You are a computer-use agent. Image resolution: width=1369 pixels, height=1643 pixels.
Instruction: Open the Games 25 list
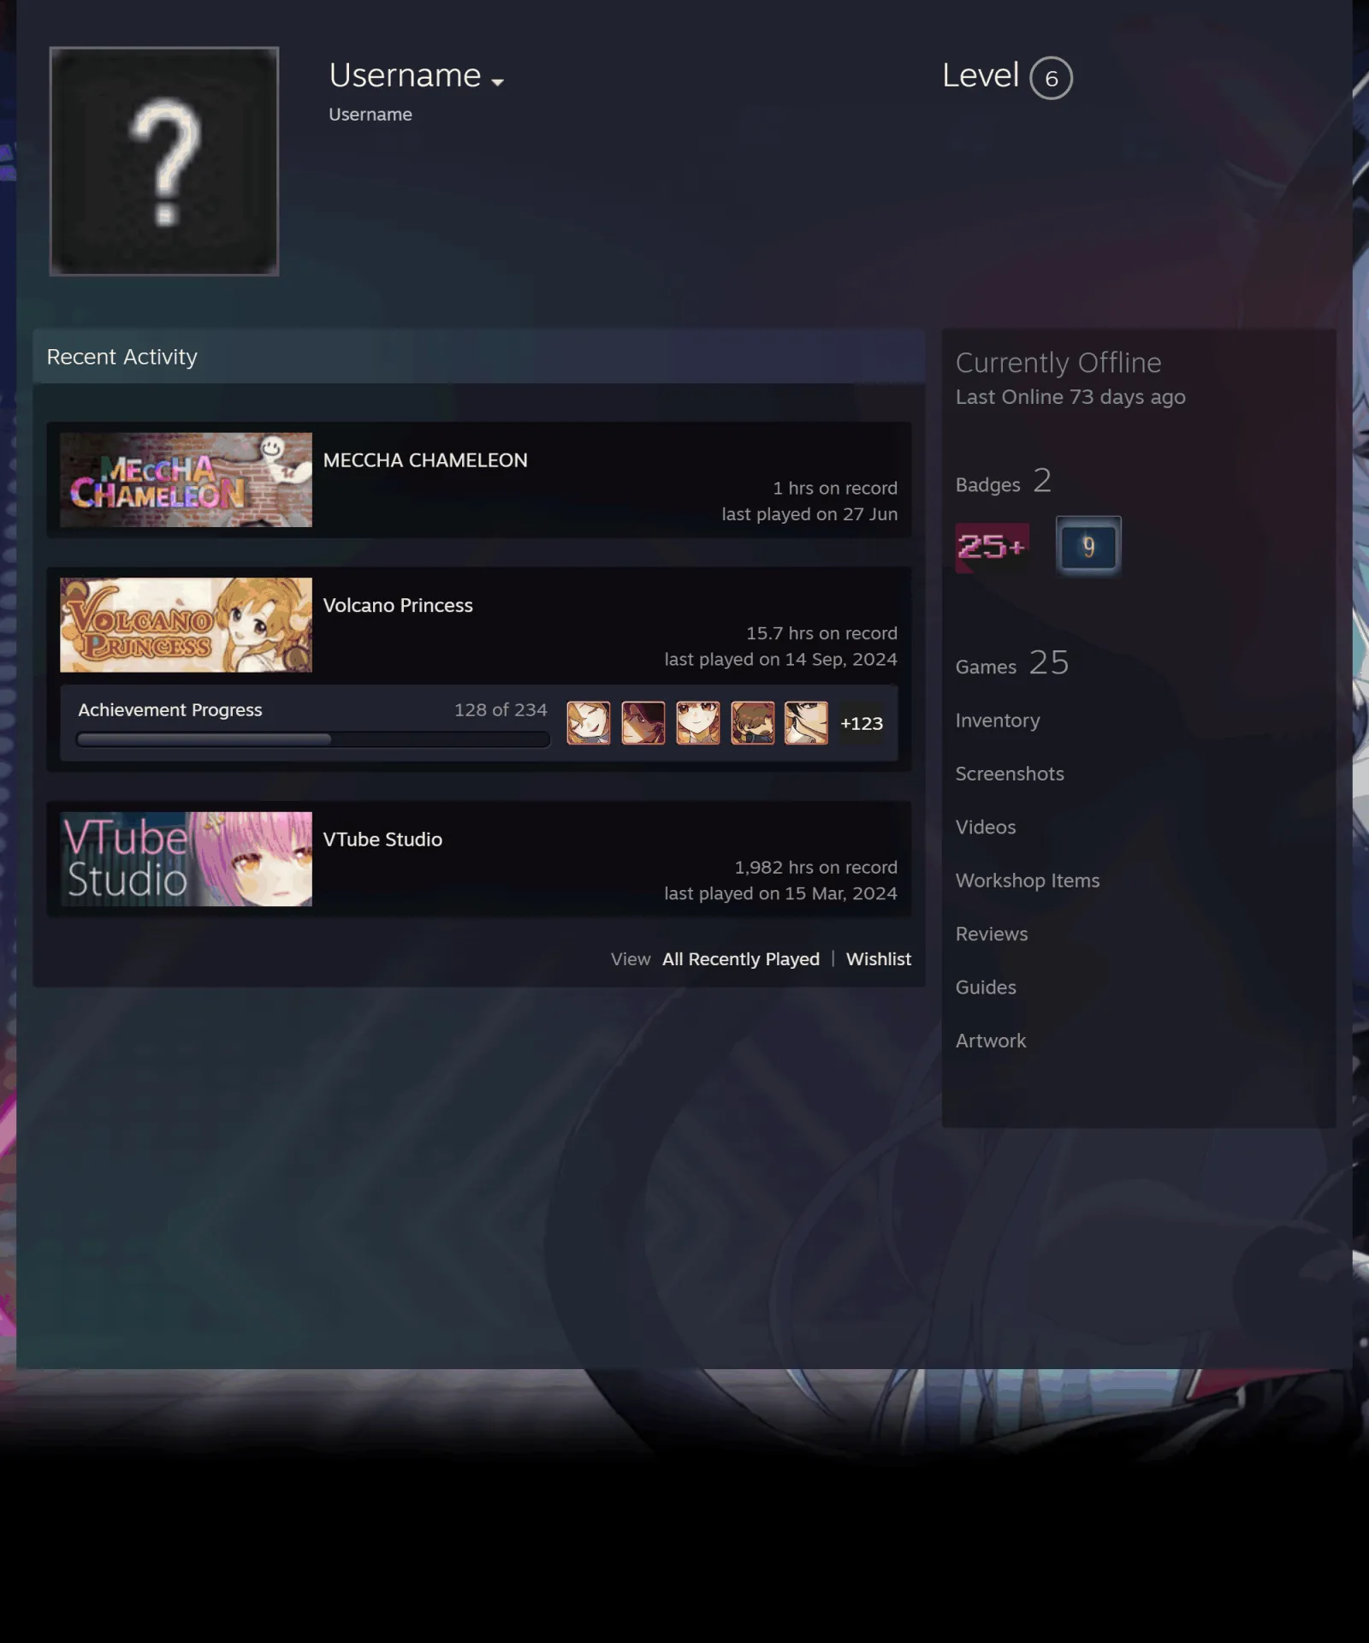[x=1012, y=663]
